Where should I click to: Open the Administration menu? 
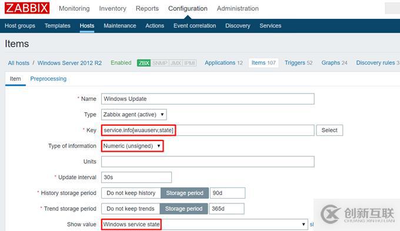(x=238, y=8)
